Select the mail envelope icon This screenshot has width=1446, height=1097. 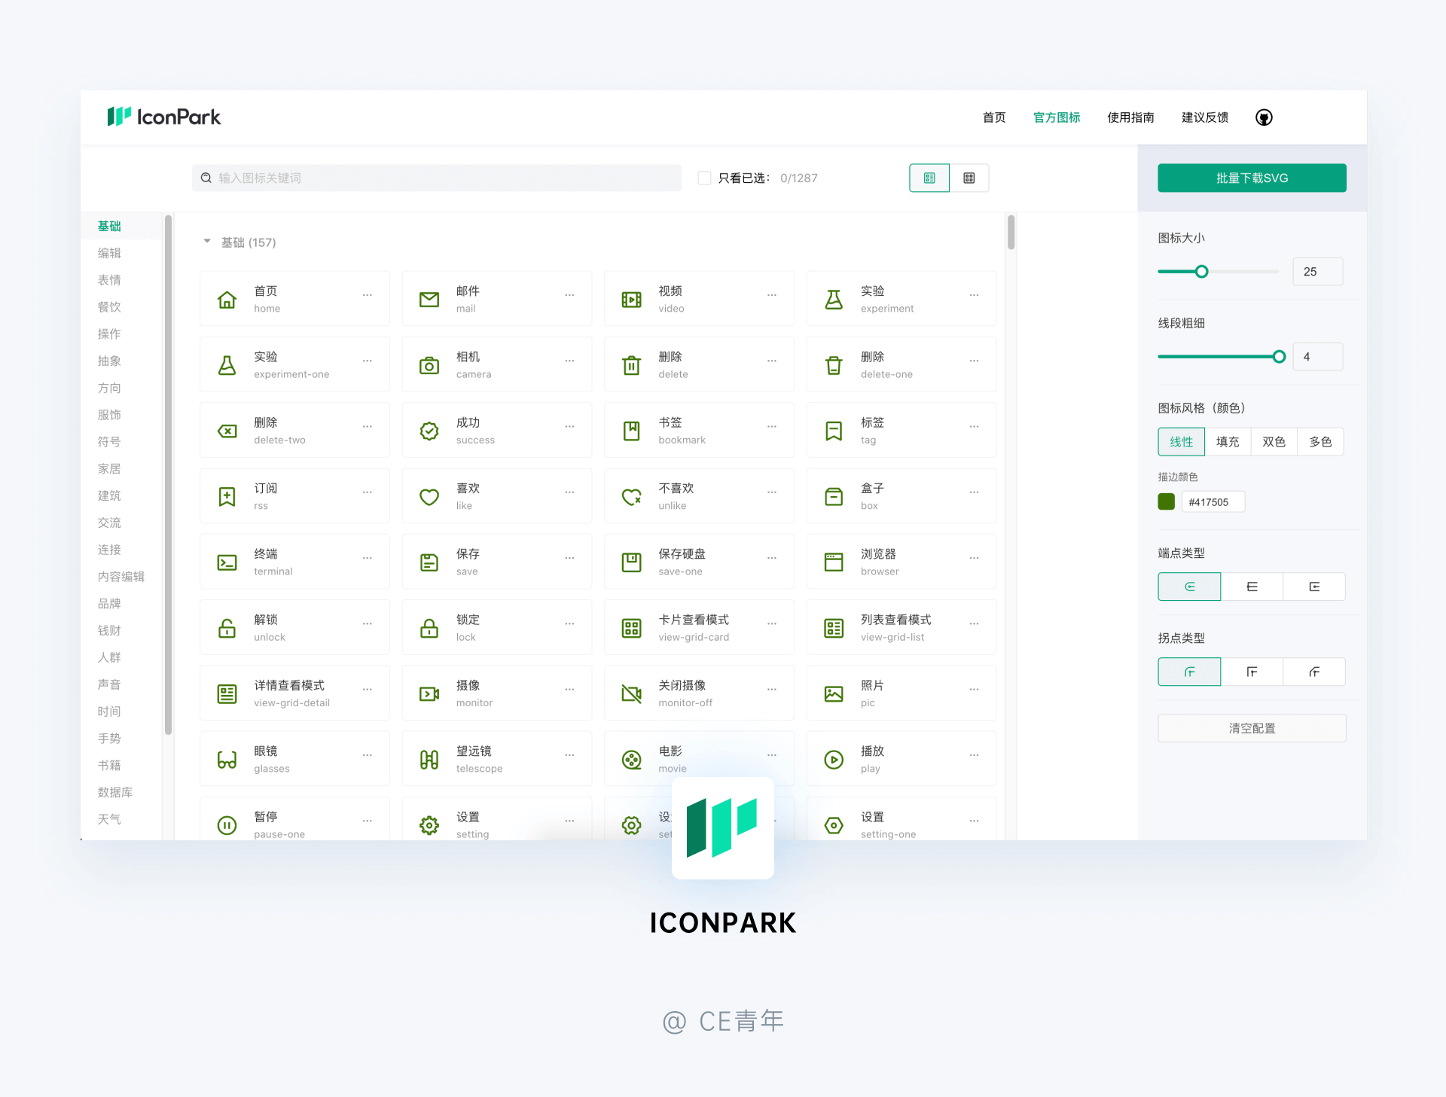click(429, 300)
